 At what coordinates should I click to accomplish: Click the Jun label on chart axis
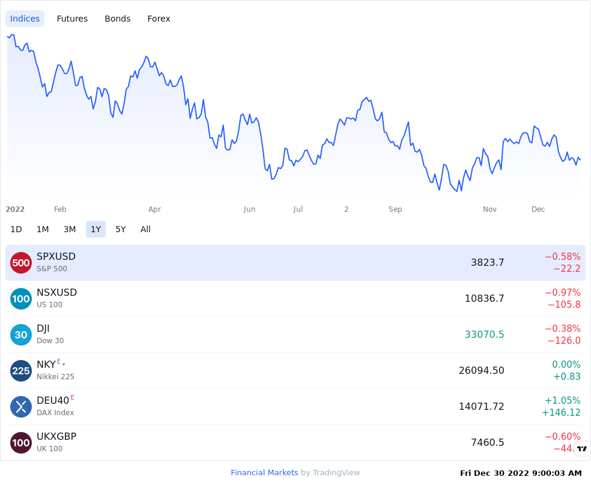249,209
